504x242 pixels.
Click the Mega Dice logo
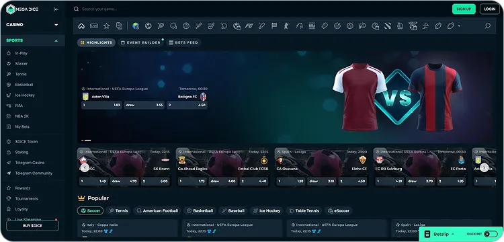22,9
